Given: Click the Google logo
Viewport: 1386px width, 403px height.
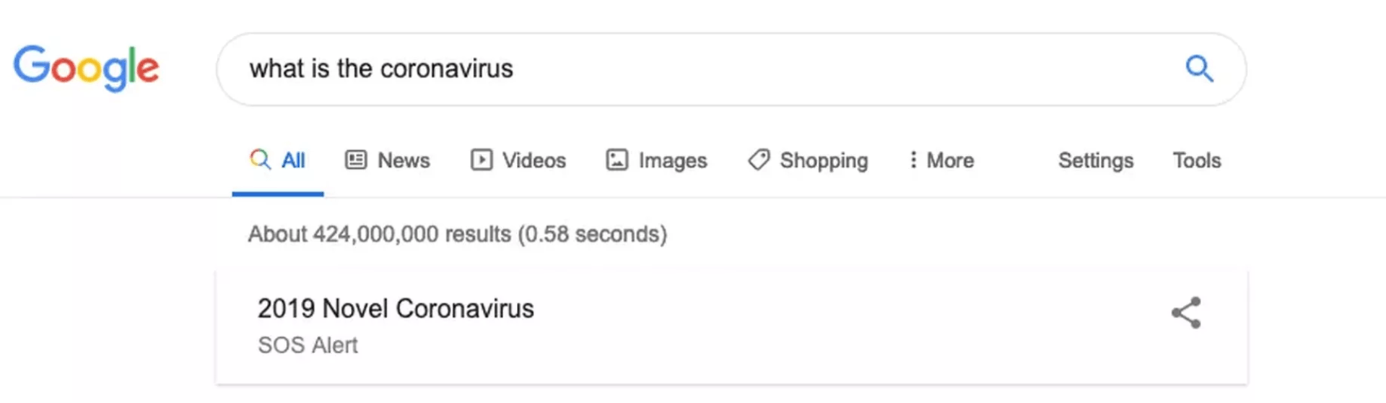Looking at the screenshot, I should (x=86, y=68).
